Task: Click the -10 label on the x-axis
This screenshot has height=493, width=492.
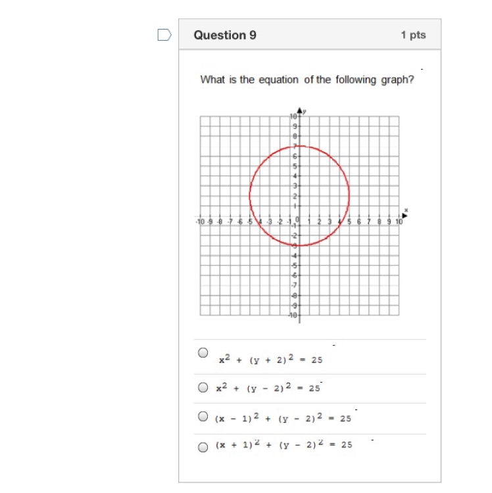Action: click(200, 222)
